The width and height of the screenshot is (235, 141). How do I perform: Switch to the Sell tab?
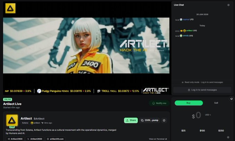click(216, 103)
